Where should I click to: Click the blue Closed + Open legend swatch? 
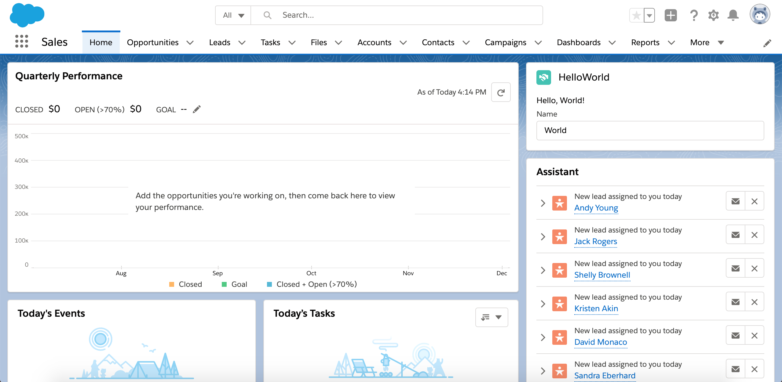[x=269, y=284]
